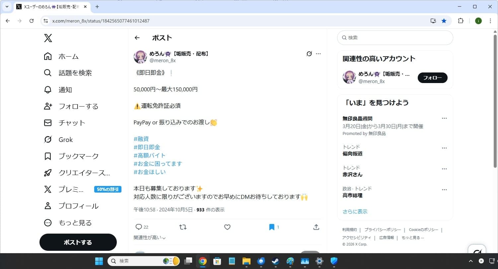
Task: Open the プライバシーポリシー footer link
Action: [x=383, y=230]
